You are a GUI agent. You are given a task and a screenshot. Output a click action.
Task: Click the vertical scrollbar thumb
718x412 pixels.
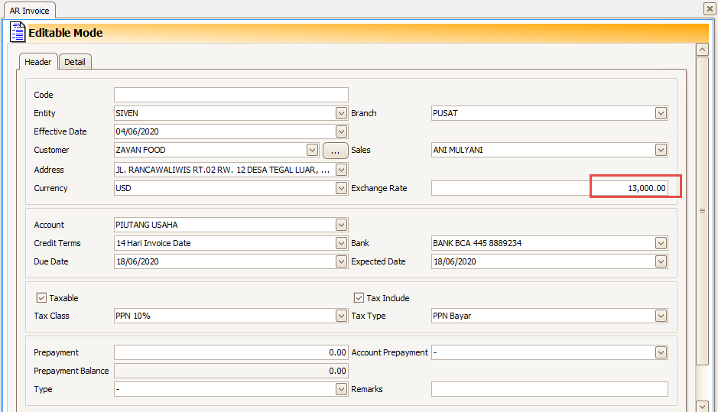click(x=703, y=210)
